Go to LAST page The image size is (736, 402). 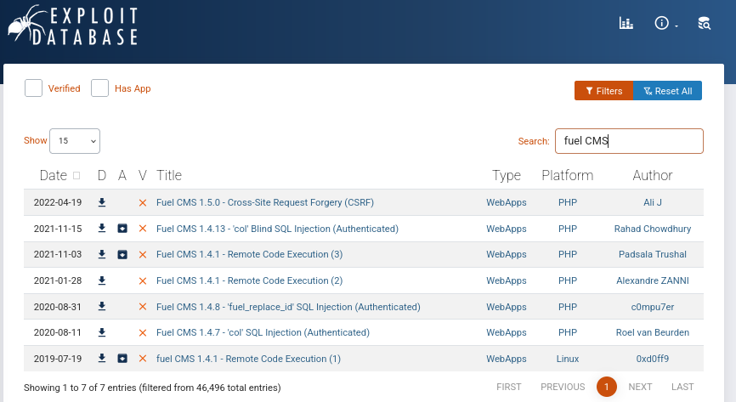click(x=682, y=387)
